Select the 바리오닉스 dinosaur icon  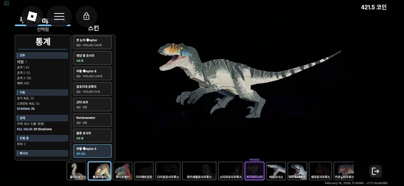coord(276,171)
